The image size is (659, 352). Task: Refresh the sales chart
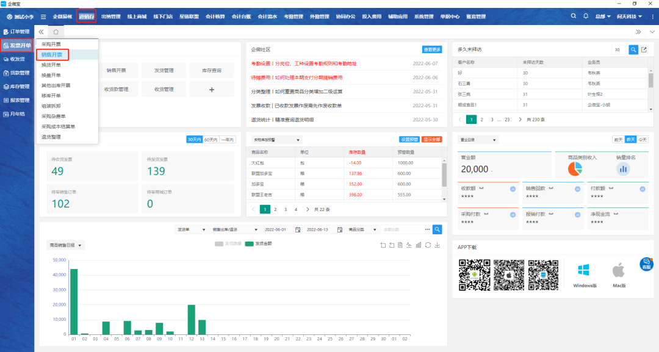428,245
